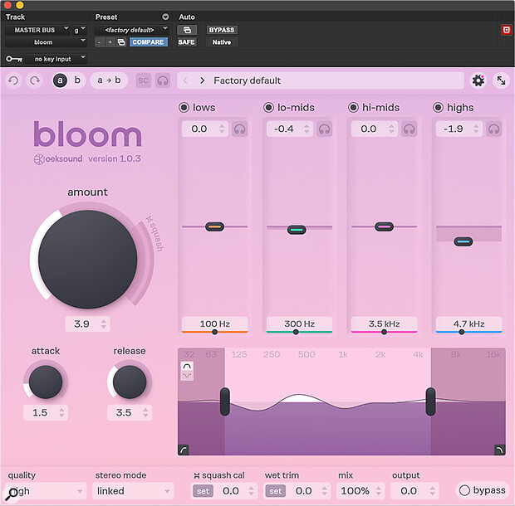The height and width of the screenshot is (506, 515).
Task: Open the stereo mode linked dropdown
Action: click(133, 491)
